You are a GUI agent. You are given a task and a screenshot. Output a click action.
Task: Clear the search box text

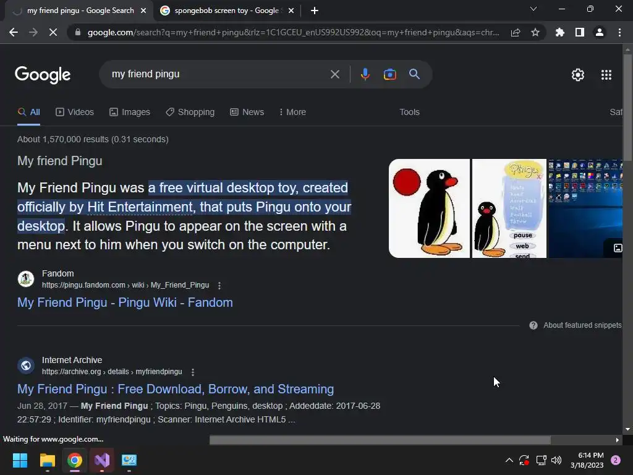(x=335, y=74)
